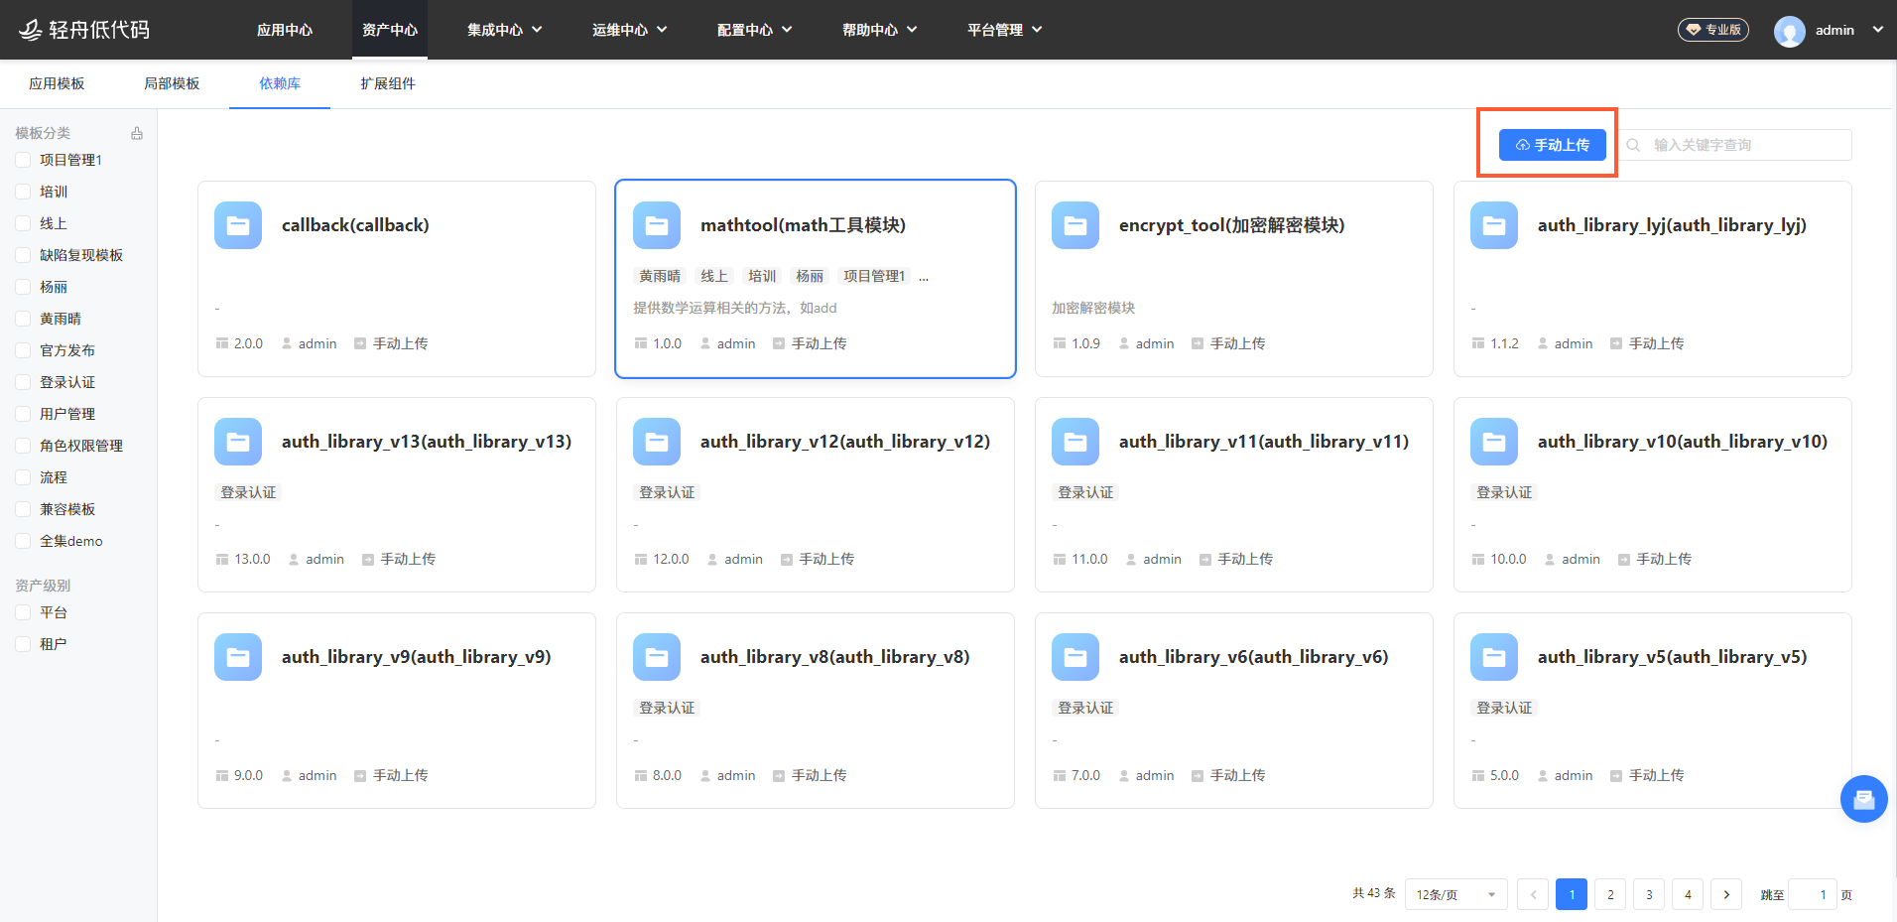Expand the 运维中心 menu
Screen dimensions: 1897x922
click(630, 30)
